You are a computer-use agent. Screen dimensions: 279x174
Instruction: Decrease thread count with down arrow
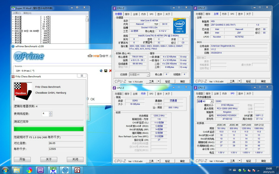[50, 115]
